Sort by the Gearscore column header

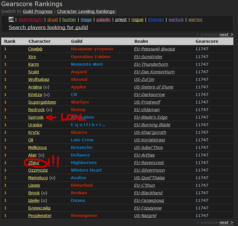(207, 41)
